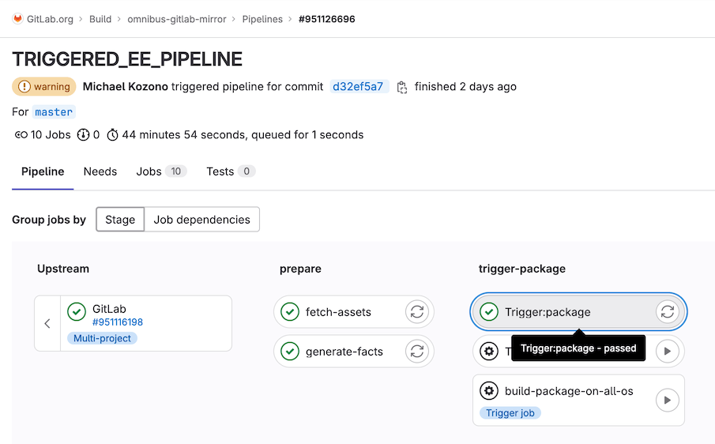Click the play button beneath the Trigger:package job

[668, 352]
